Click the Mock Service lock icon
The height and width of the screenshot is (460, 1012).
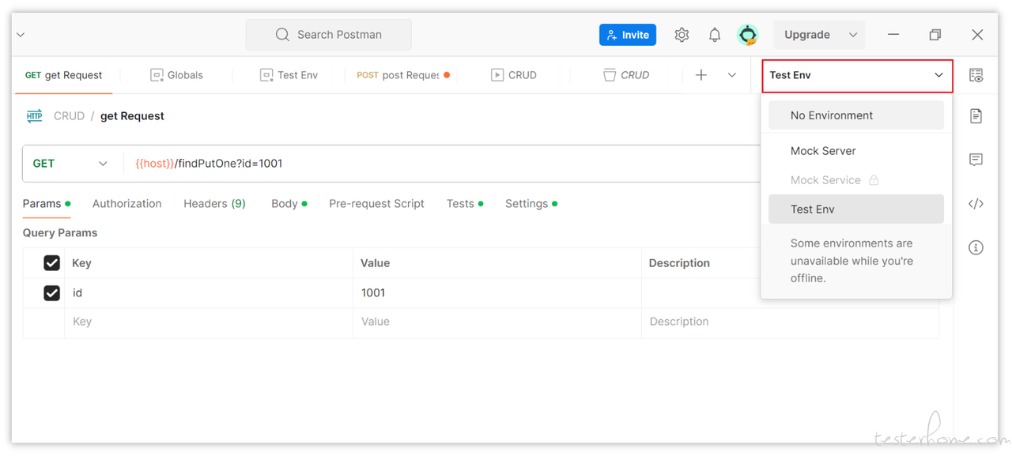874,180
